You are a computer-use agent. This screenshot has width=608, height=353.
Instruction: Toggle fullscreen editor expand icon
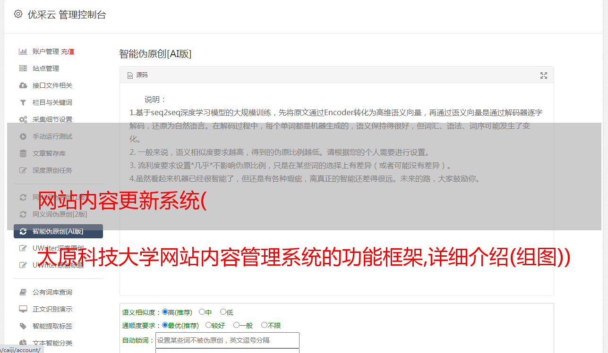(x=544, y=76)
